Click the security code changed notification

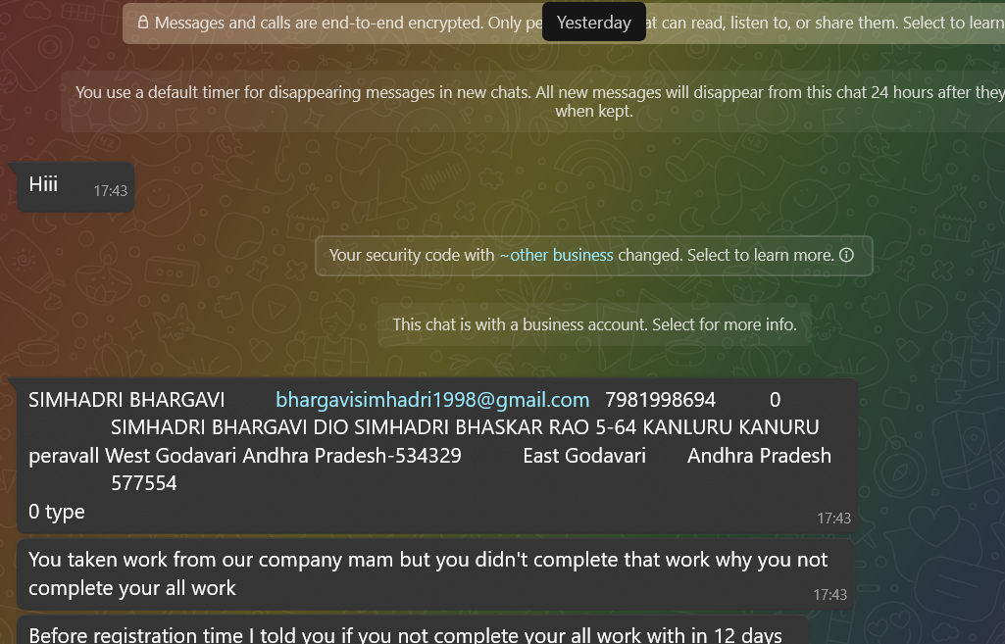pyautogui.click(x=593, y=256)
